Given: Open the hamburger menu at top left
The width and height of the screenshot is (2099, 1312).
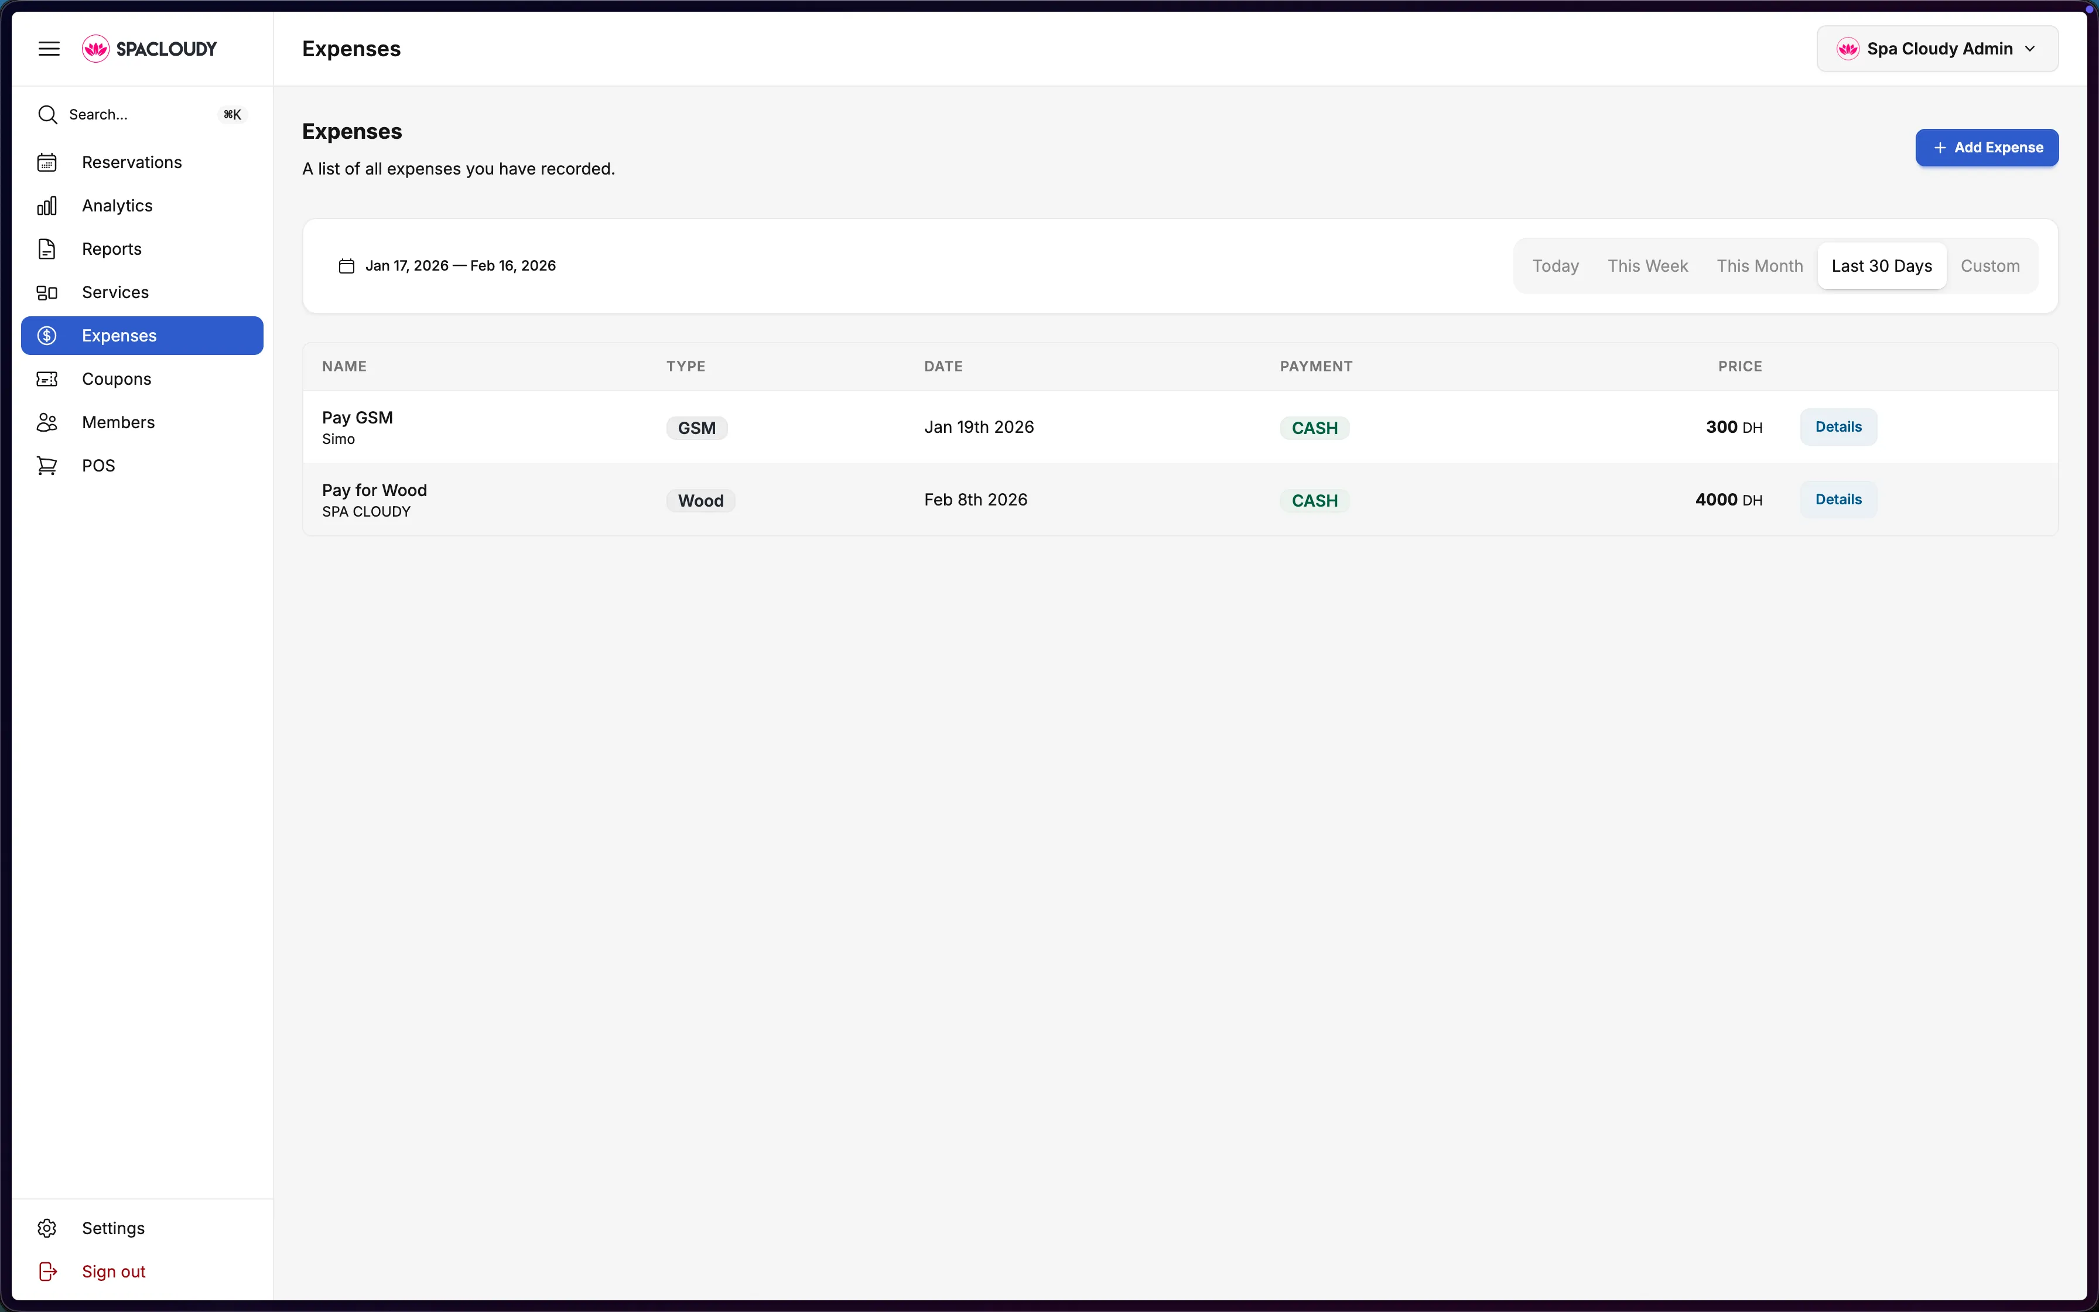Looking at the screenshot, I should pos(49,49).
